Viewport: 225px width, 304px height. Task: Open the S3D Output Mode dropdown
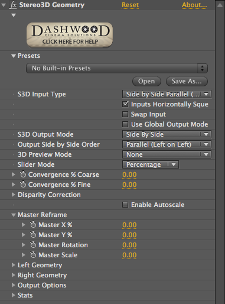pos(167,134)
